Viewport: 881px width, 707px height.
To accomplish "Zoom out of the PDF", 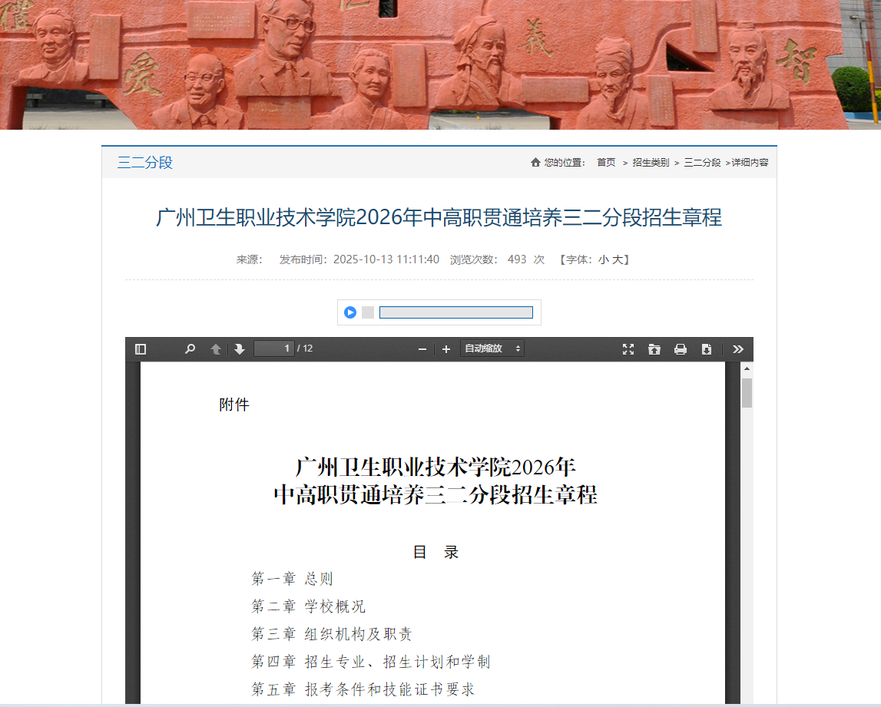I will (x=422, y=349).
